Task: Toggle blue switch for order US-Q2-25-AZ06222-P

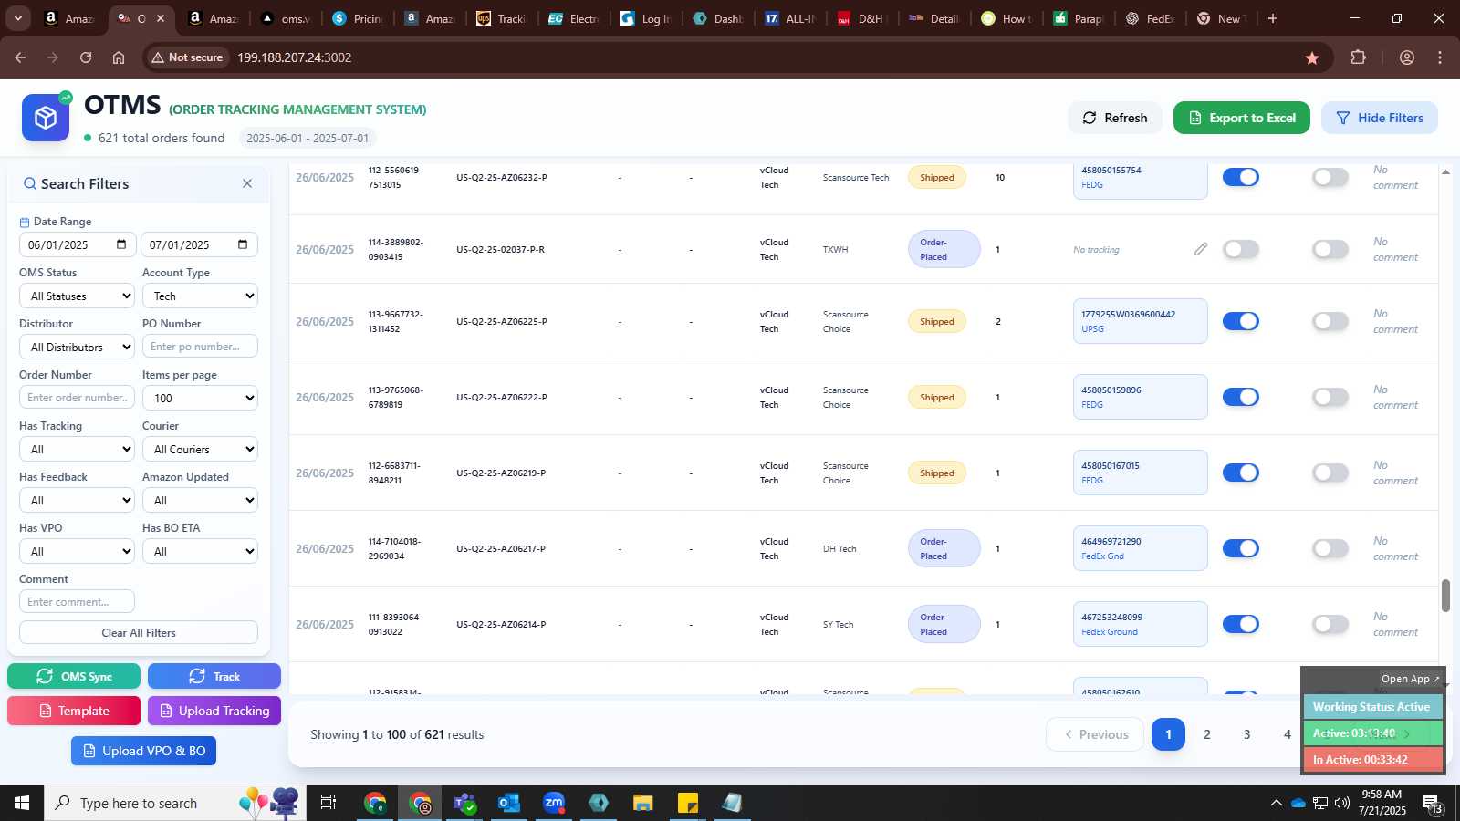Action: (1241, 397)
